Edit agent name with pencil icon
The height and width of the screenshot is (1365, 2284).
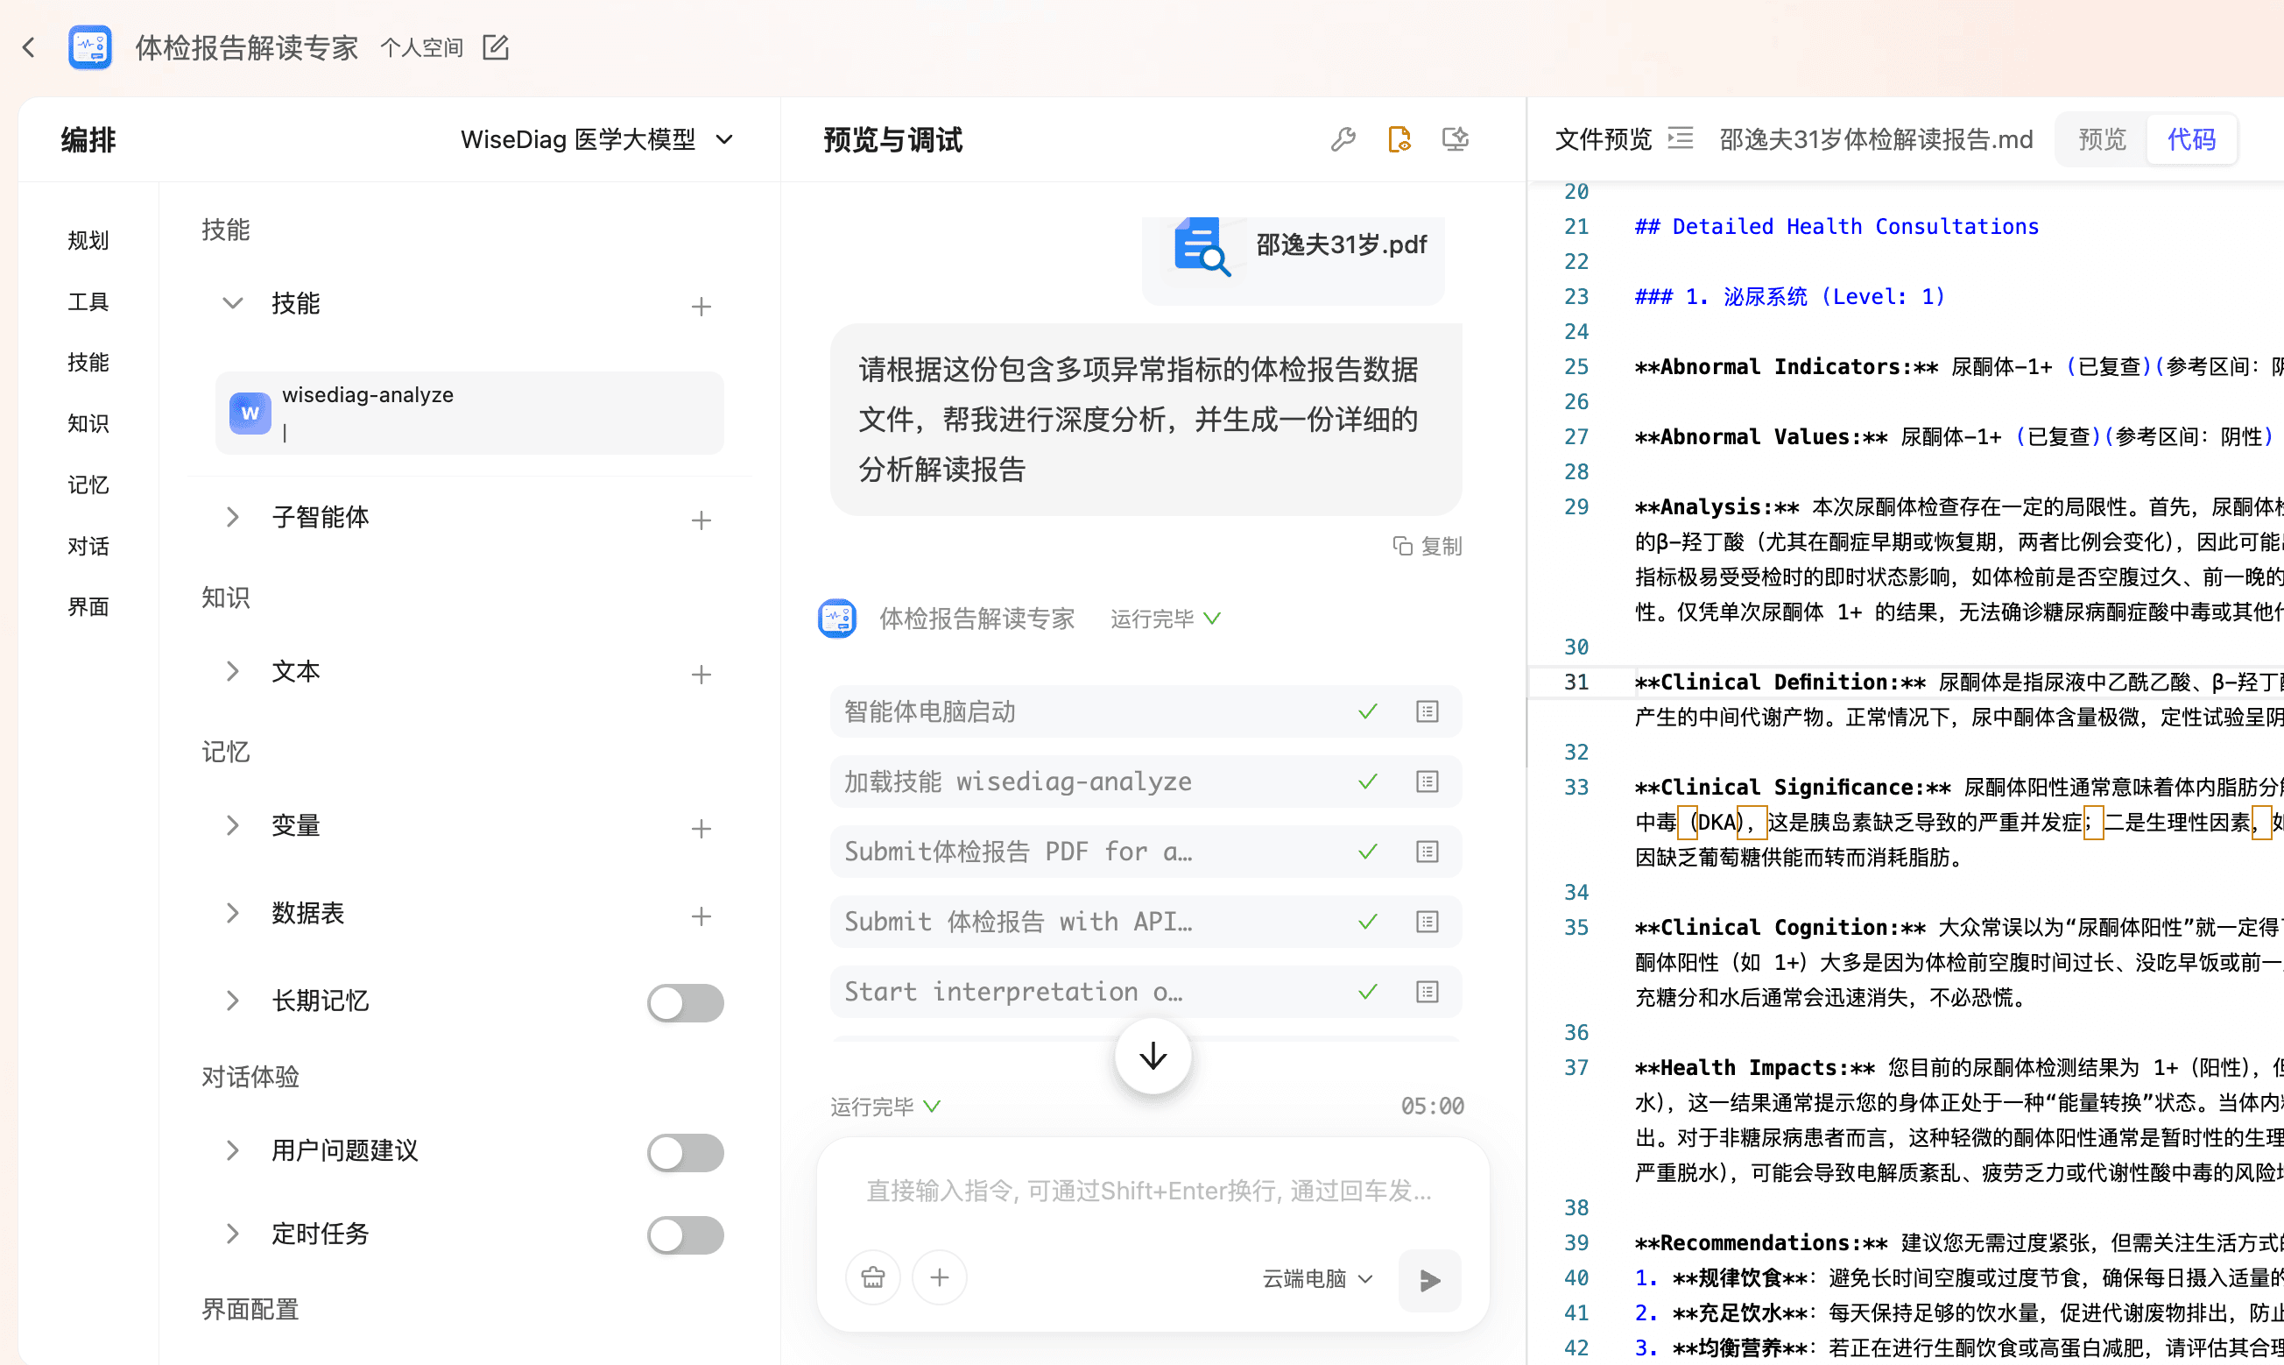[496, 47]
